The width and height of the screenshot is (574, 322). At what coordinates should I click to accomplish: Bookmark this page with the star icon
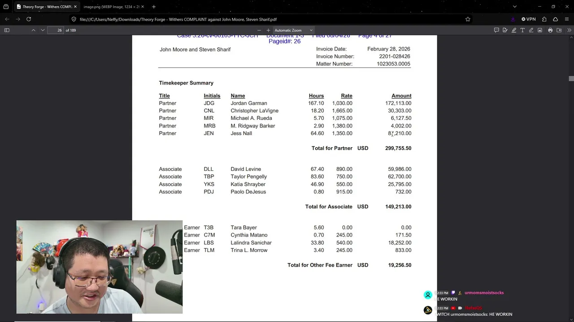pos(468,19)
